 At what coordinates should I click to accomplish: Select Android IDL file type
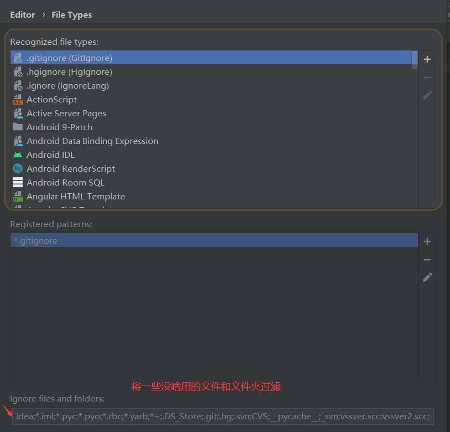[214, 155]
